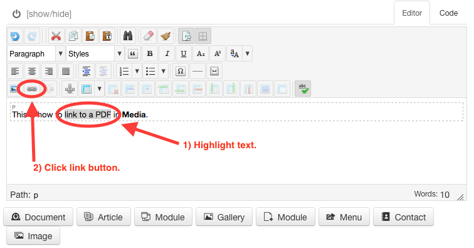474x248 pixels.
Task: Align text center
Action: (x=32, y=72)
